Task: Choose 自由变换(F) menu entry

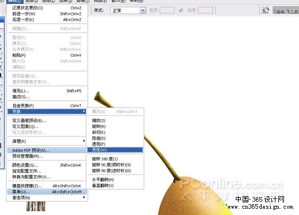Action: point(47,105)
